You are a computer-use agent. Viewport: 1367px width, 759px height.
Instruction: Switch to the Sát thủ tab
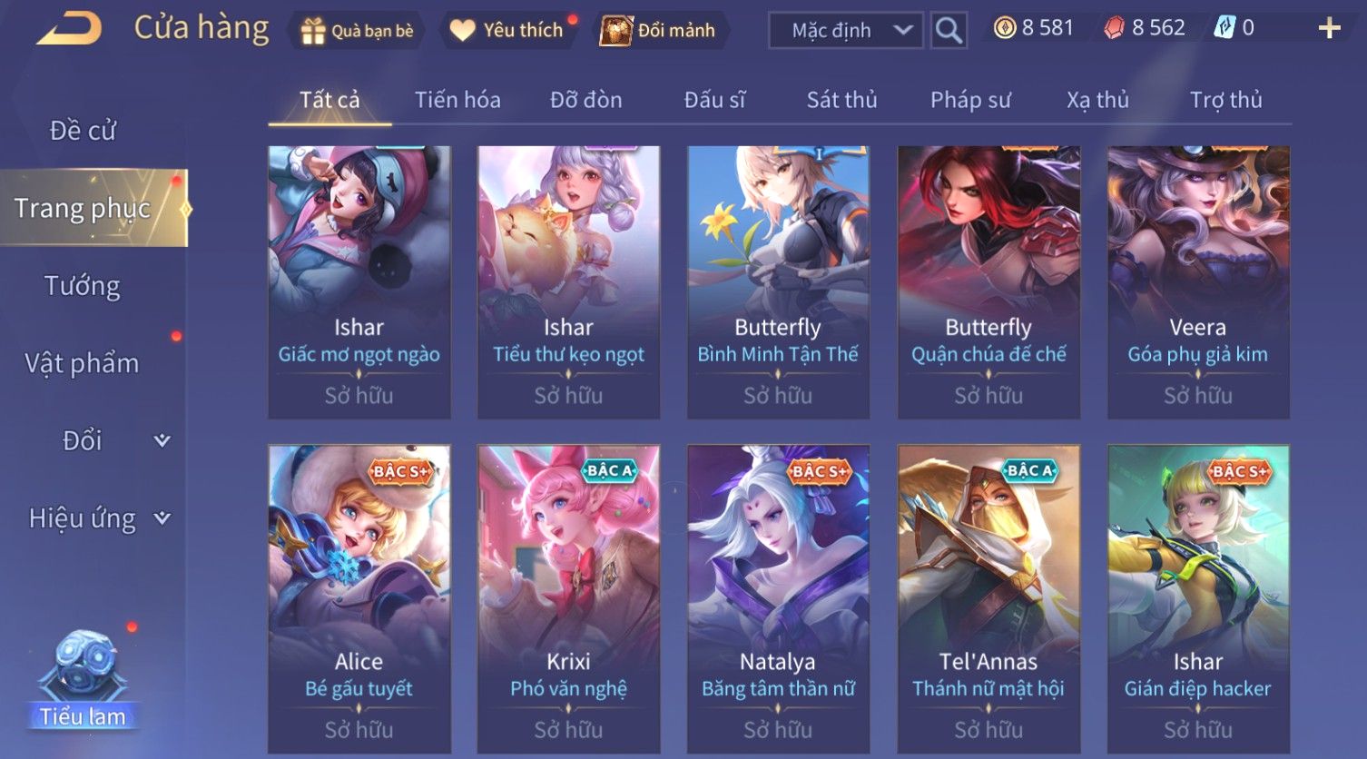841,100
